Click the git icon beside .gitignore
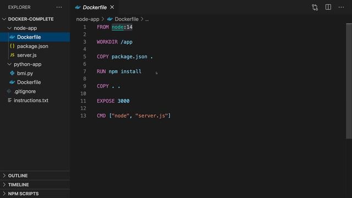352x198 pixels. tap(9, 91)
